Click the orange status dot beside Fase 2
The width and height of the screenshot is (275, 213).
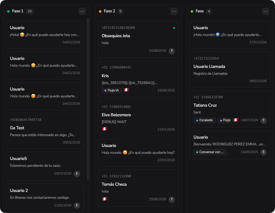100,11
